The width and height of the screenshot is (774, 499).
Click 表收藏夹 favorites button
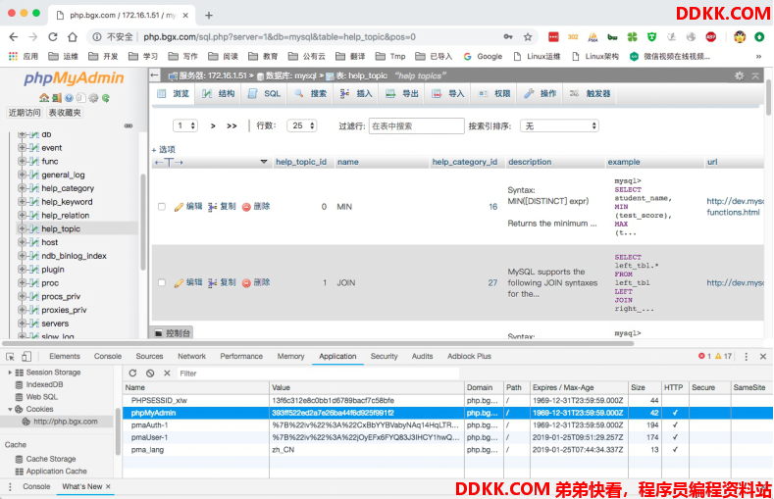[64, 113]
